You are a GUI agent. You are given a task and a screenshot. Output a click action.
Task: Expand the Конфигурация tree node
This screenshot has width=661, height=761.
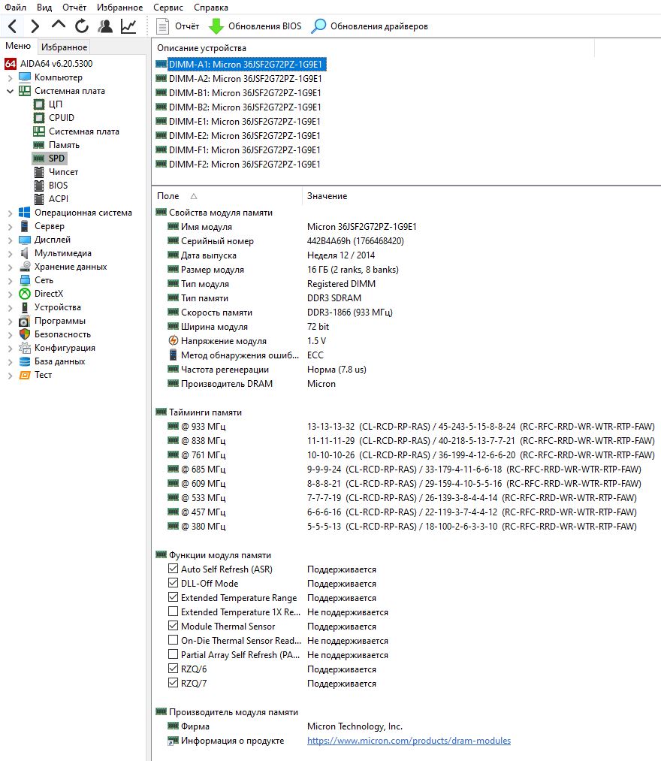[x=10, y=348]
